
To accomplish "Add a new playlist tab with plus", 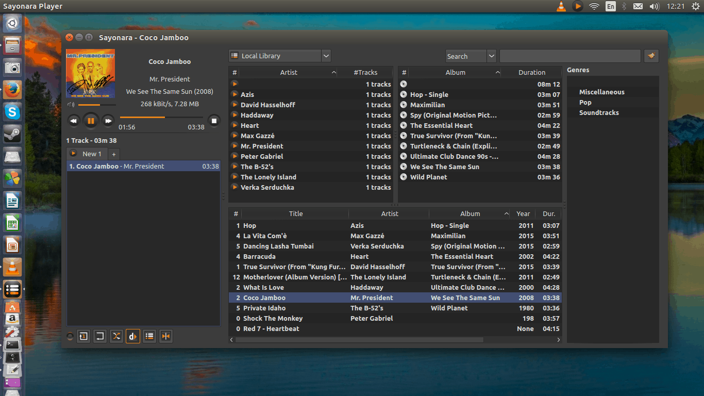I will (x=114, y=154).
